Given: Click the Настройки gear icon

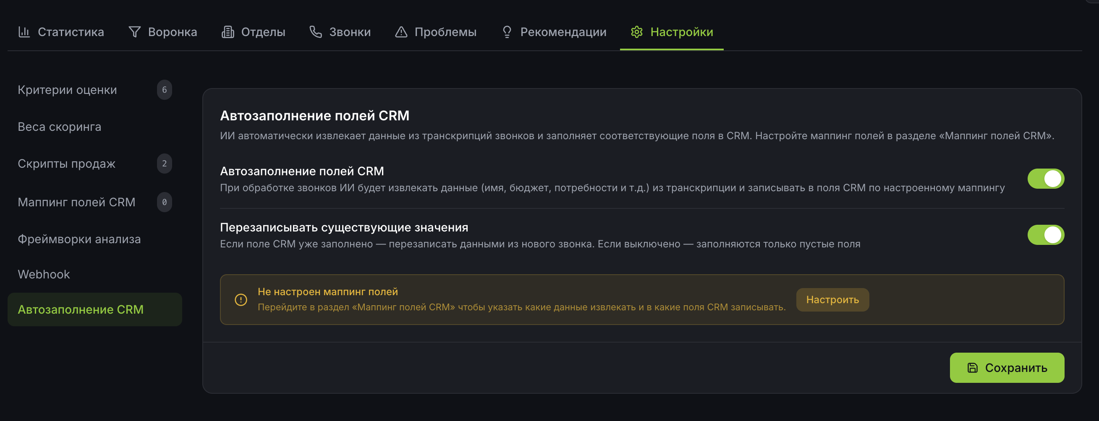Looking at the screenshot, I should (x=636, y=32).
